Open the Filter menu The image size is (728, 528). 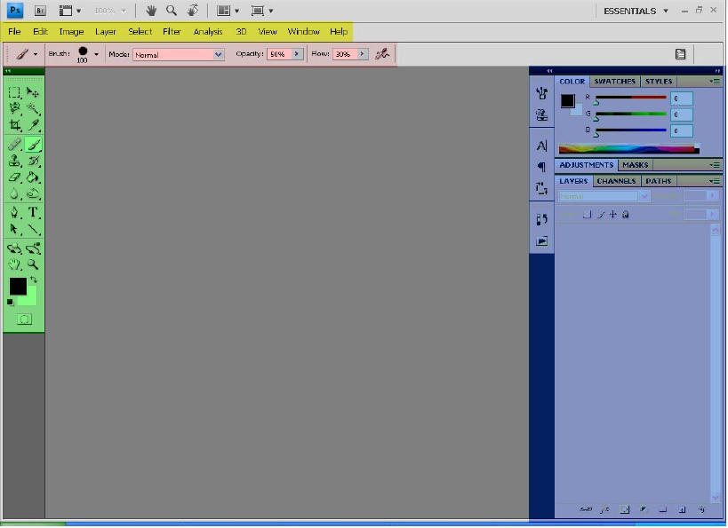(x=172, y=31)
